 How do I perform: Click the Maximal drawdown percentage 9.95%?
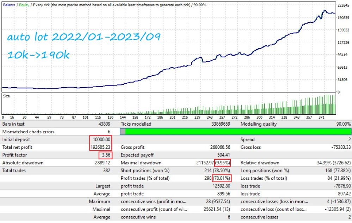coord(222,163)
